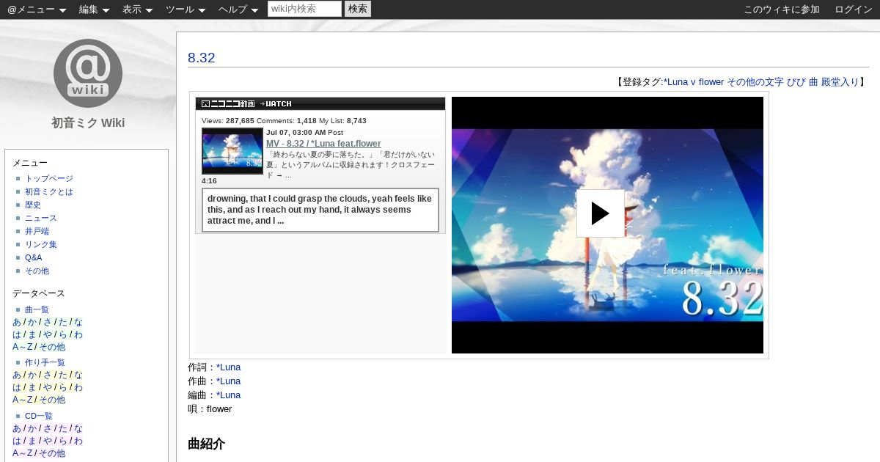
Task: Open the 曲 tag
Action: click(x=813, y=82)
